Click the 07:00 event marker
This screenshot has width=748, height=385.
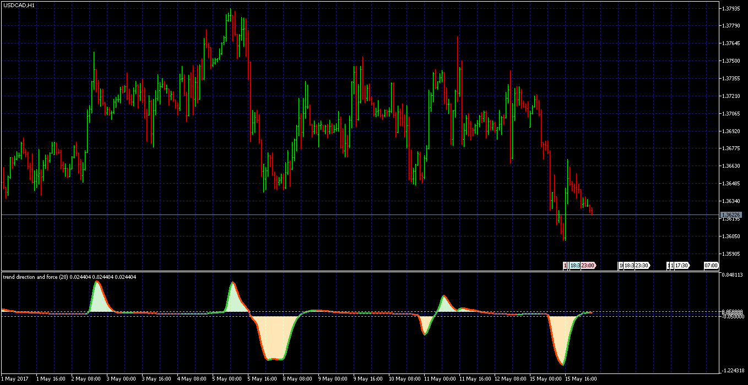(711, 266)
